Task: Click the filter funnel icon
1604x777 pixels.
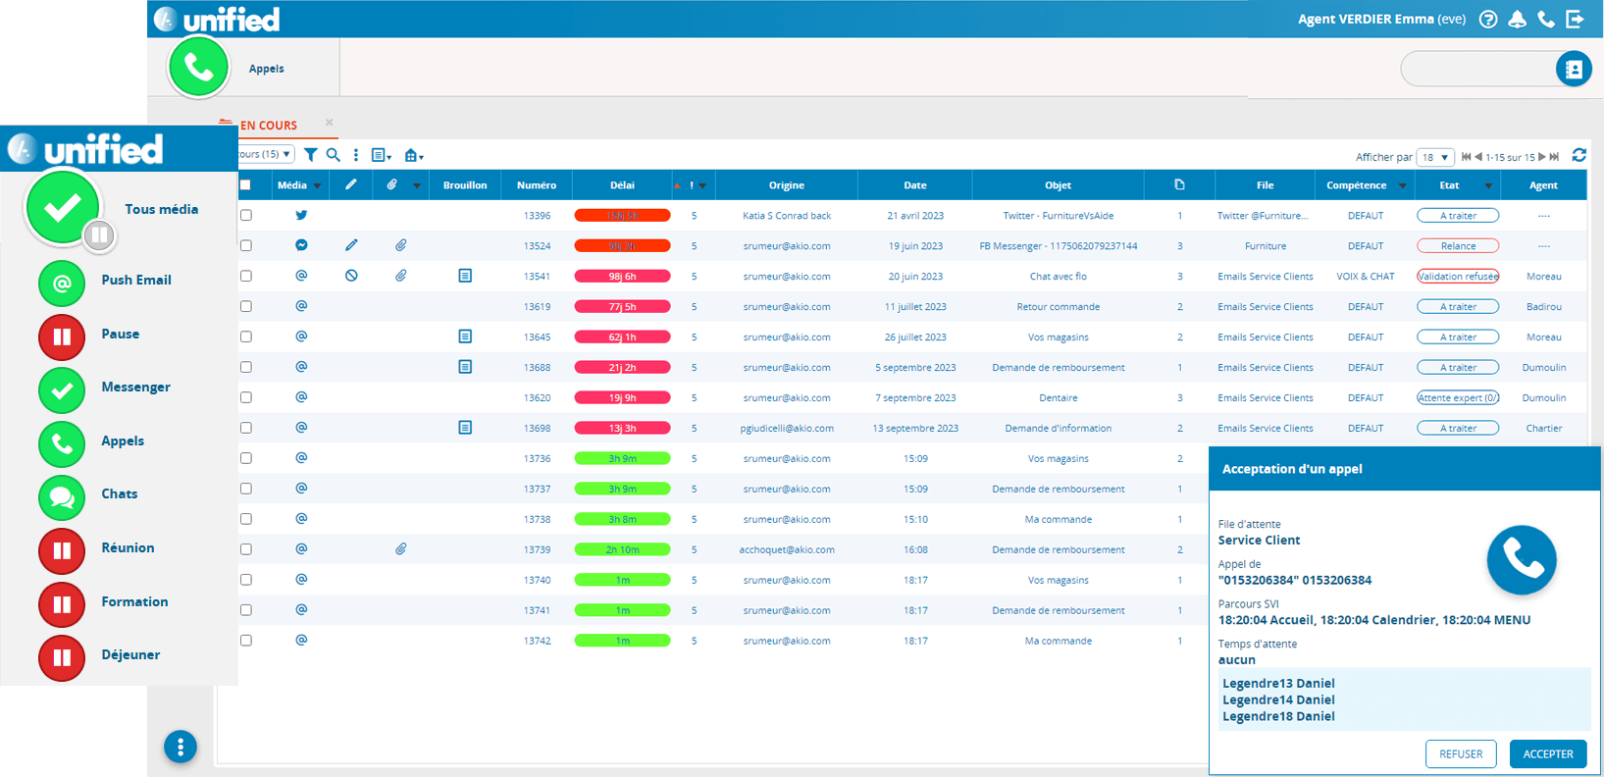Action: 311,155
